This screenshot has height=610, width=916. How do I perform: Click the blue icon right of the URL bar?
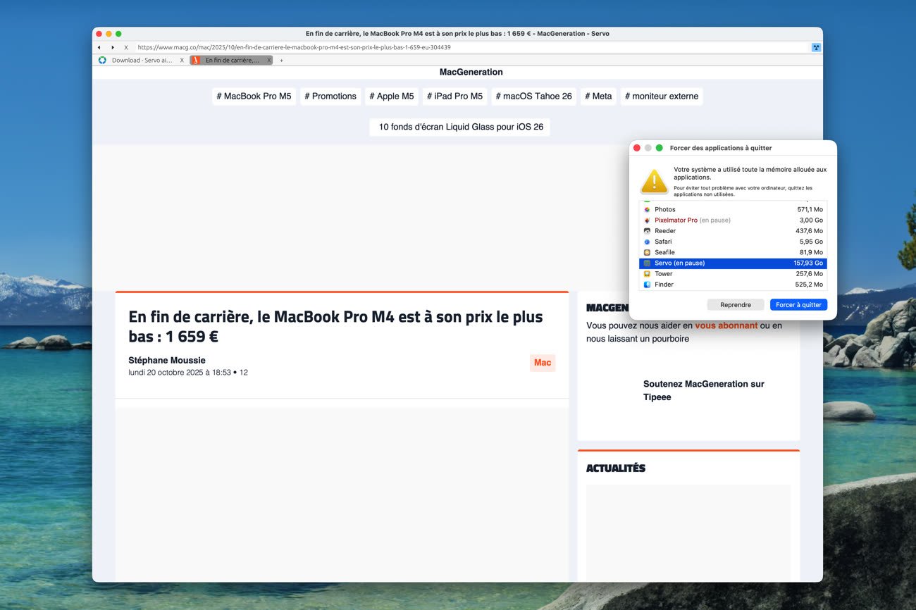[x=816, y=47]
